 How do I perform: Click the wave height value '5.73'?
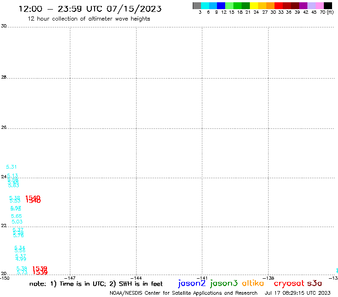point(22,273)
